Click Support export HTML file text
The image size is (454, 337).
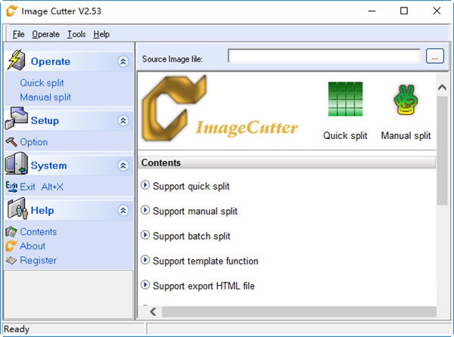204,286
